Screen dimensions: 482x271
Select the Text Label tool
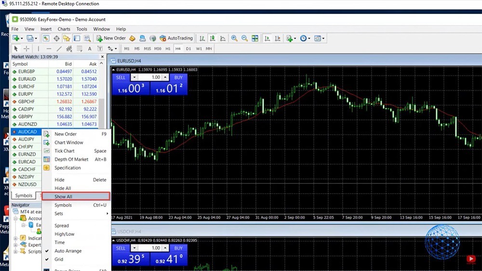100,49
